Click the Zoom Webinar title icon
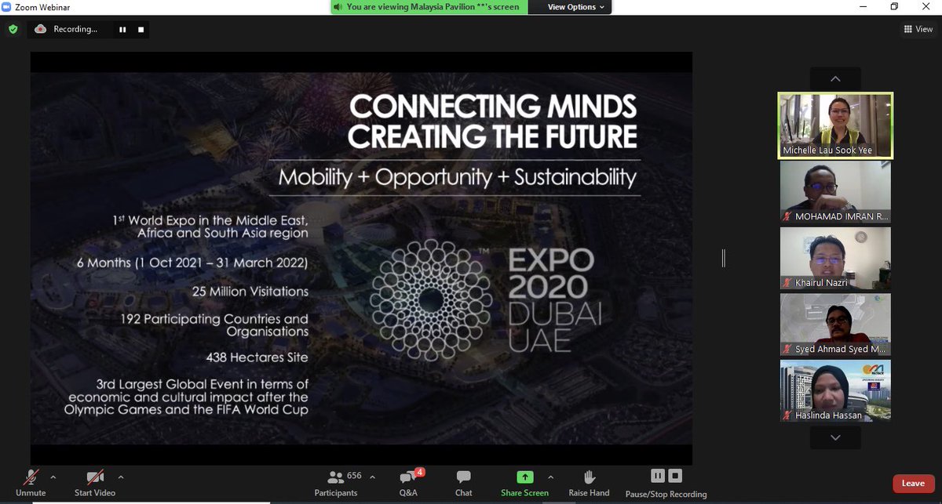This screenshot has height=504, width=942. coord(7,7)
